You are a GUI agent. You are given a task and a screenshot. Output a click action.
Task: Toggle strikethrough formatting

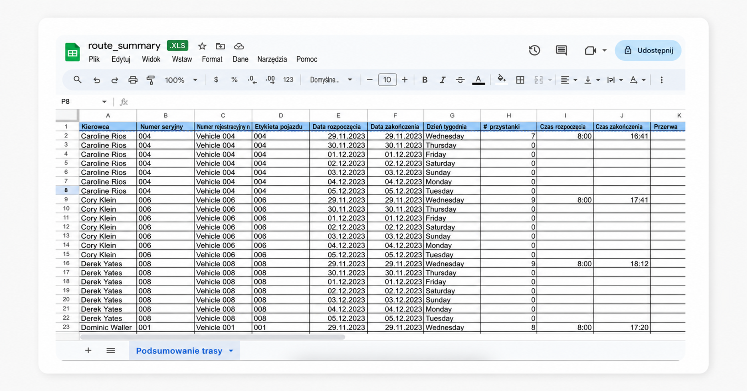pyautogui.click(x=460, y=80)
